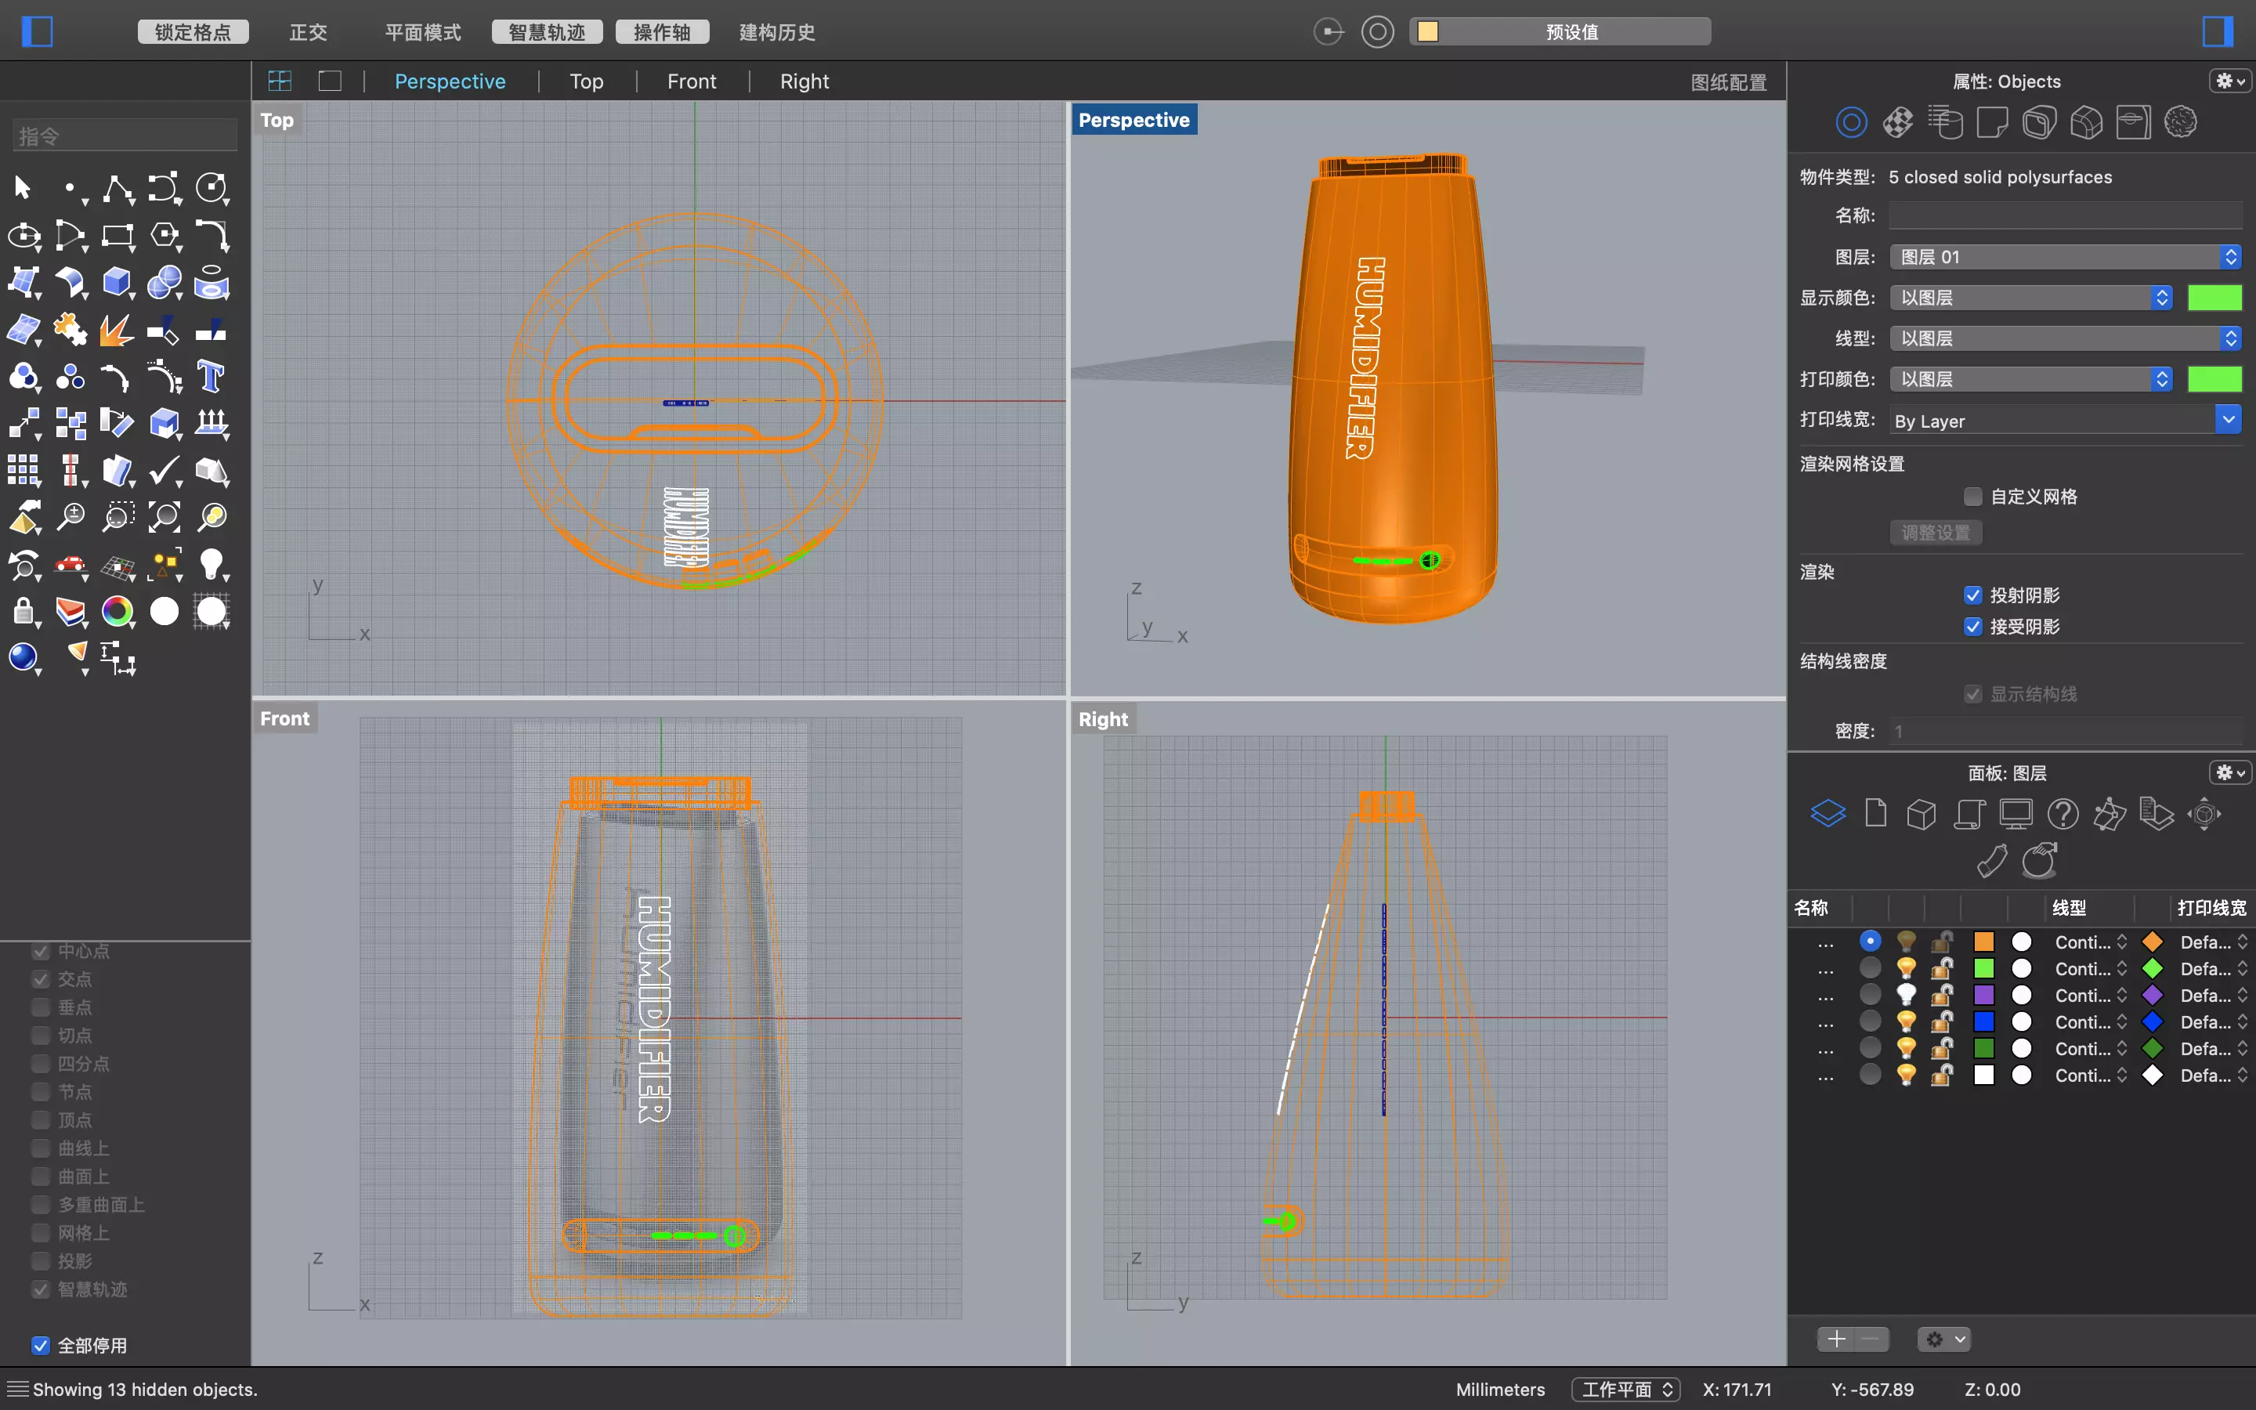Uncheck the 投射阴影 option
Screen dimensions: 2256x1410
1972,595
